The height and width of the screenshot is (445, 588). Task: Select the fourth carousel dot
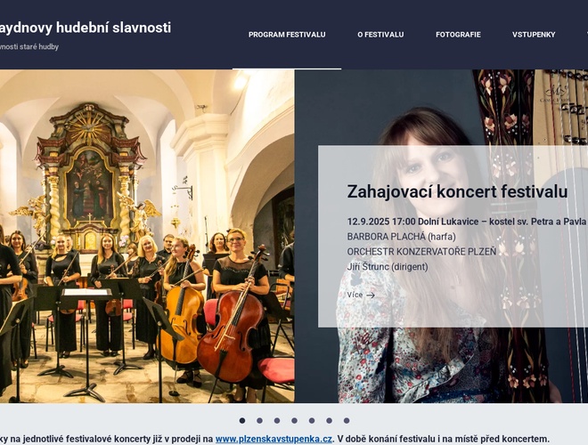[294, 421]
